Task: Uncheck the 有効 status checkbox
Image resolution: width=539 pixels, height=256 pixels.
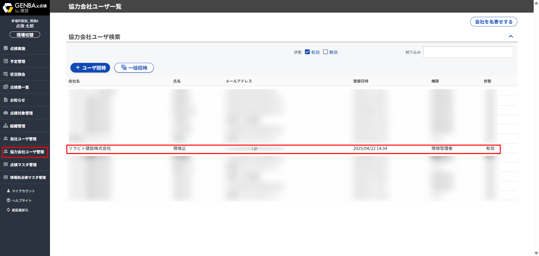Action: click(307, 52)
